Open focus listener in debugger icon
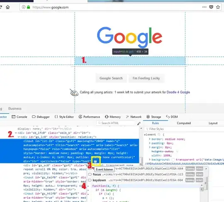The width and height of the screenshot is (224, 202). (x=90, y=174)
